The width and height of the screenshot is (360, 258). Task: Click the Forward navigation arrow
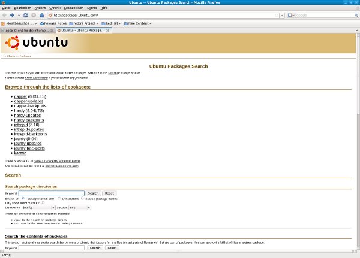coord(13,15)
